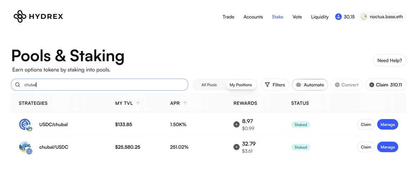Click the noctua.base.eth avatar icon

(x=364, y=17)
